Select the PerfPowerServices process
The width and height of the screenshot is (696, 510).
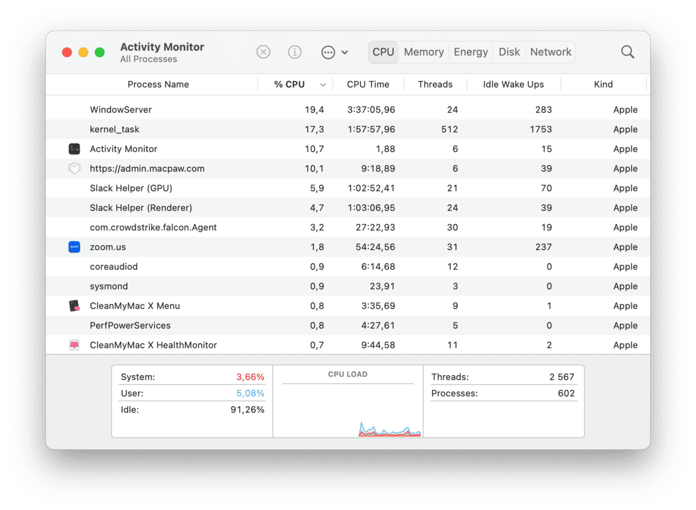coord(130,325)
